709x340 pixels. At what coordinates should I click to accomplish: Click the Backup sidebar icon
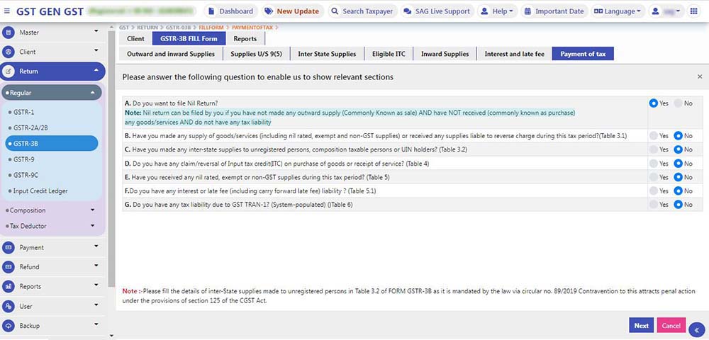click(x=9, y=326)
